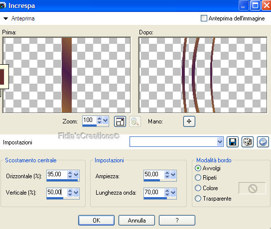Collapse the Anteprima preview section
The image size is (271, 229).
pos(5,18)
